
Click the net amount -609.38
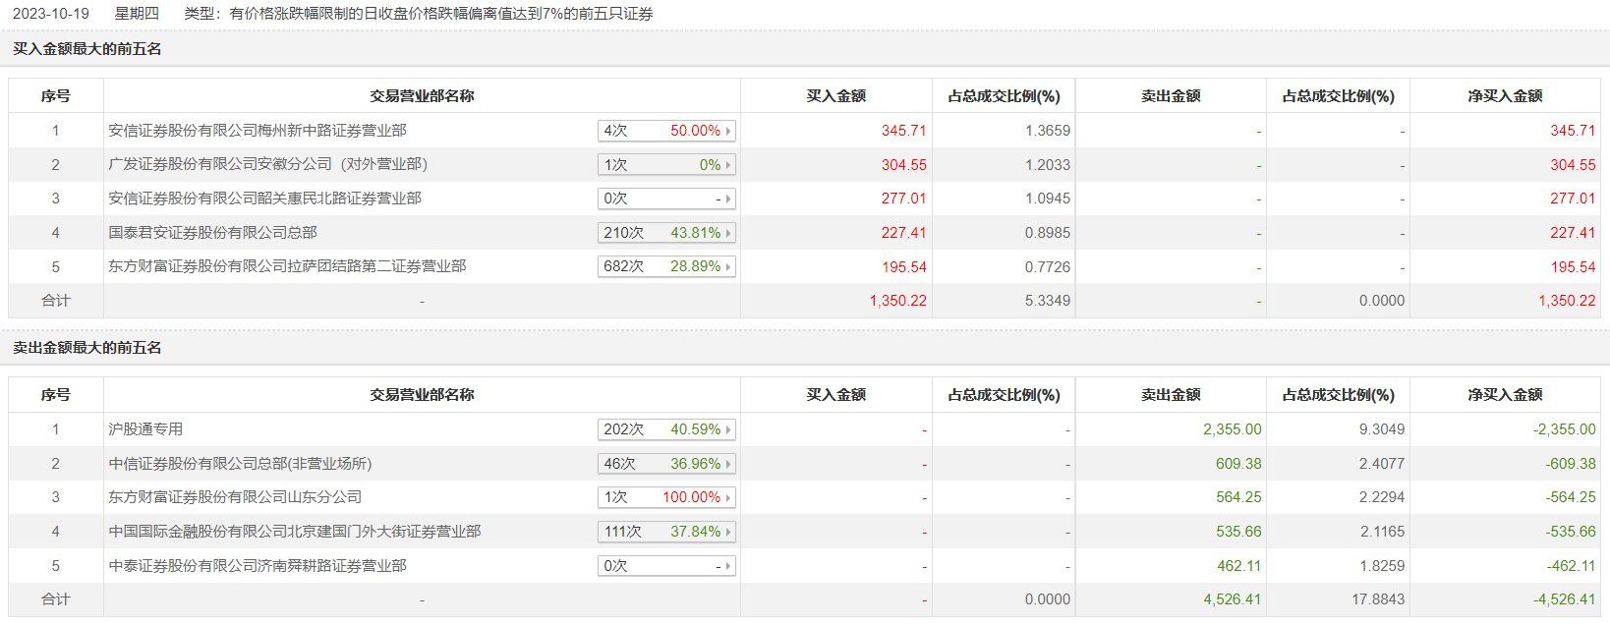click(1571, 464)
